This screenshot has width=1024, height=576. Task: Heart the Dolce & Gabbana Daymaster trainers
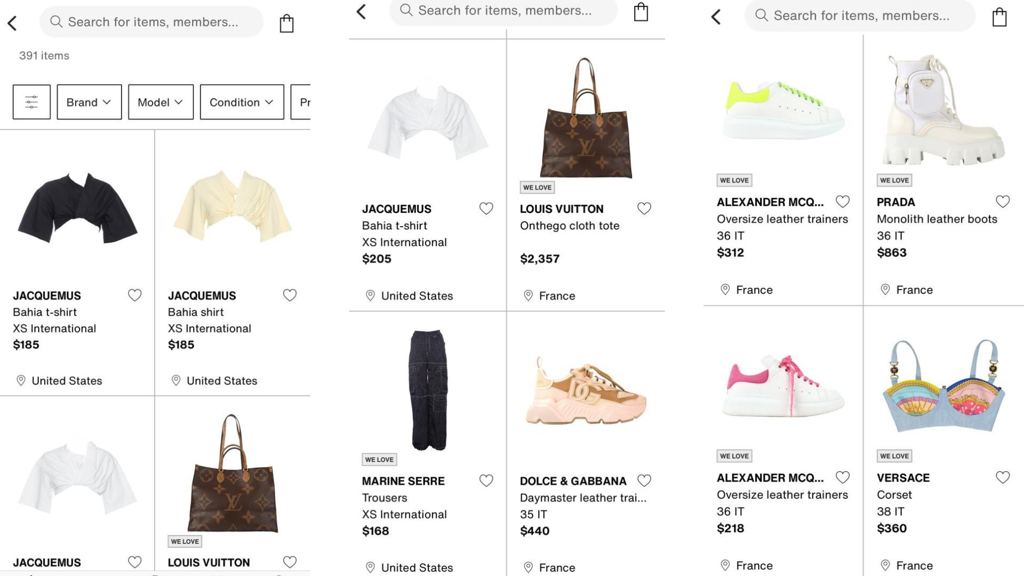(x=644, y=481)
